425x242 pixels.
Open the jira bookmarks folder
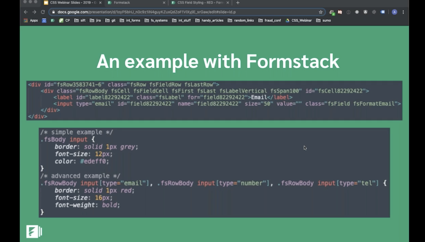(95, 20)
